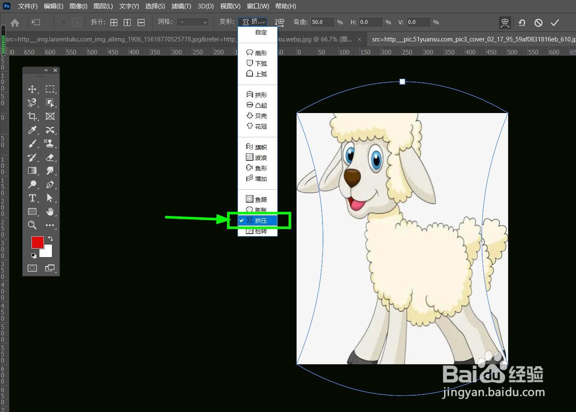Click the Home icon in options bar

(15, 23)
